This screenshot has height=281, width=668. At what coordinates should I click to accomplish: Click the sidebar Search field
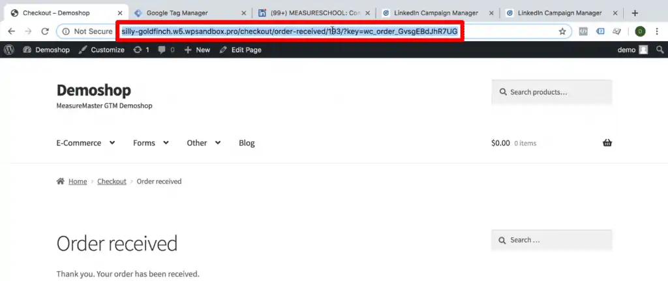(x=552, y=240)
